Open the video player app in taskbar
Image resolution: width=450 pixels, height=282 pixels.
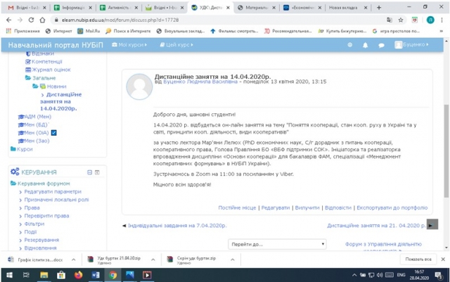point(147,275)
